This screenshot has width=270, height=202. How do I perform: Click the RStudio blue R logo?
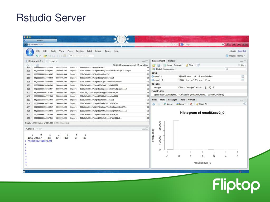click(x=30, y=52)
